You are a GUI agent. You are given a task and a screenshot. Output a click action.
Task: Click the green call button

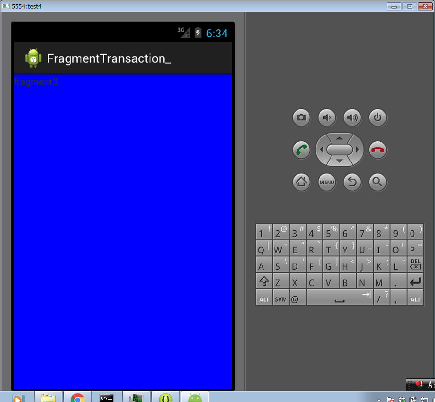pyautogui.click(x=302, y=150)
